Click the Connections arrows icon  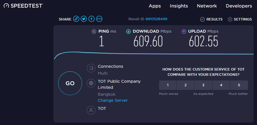click(91, 68)
